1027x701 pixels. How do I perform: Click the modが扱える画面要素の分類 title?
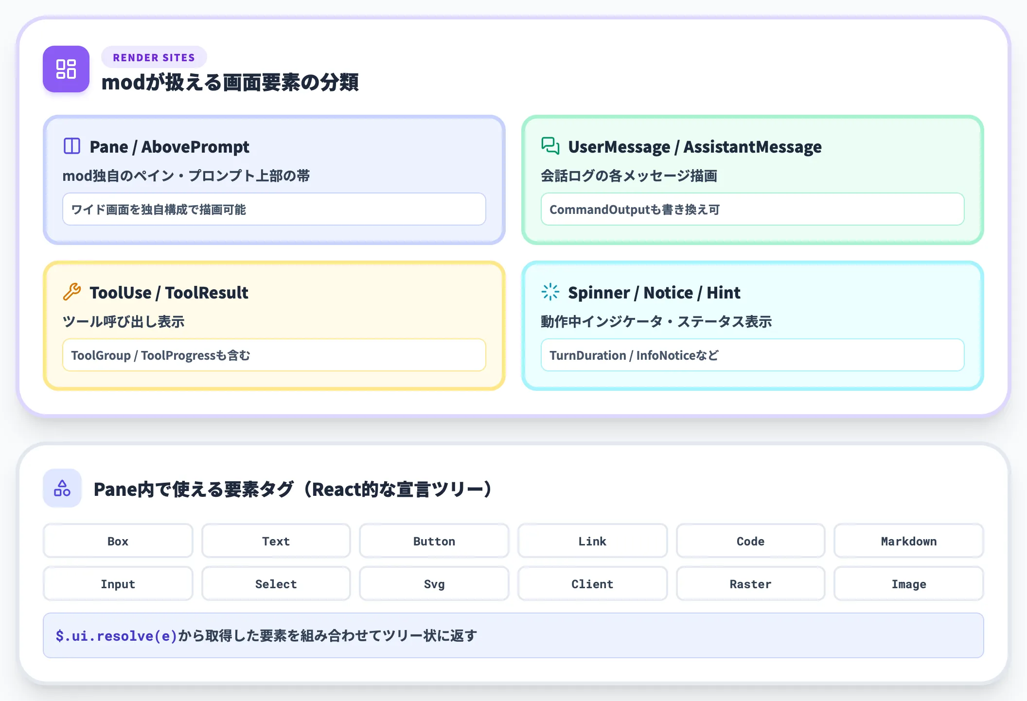tap(230, 82)
